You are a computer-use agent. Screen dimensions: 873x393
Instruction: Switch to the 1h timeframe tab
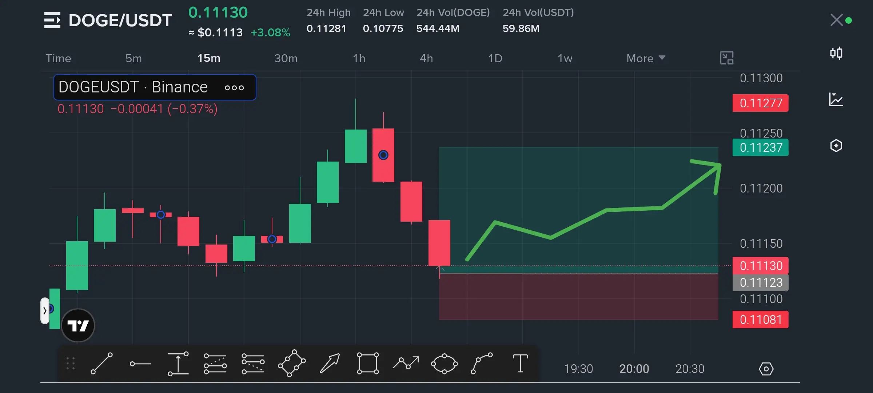tap(359, 58)
